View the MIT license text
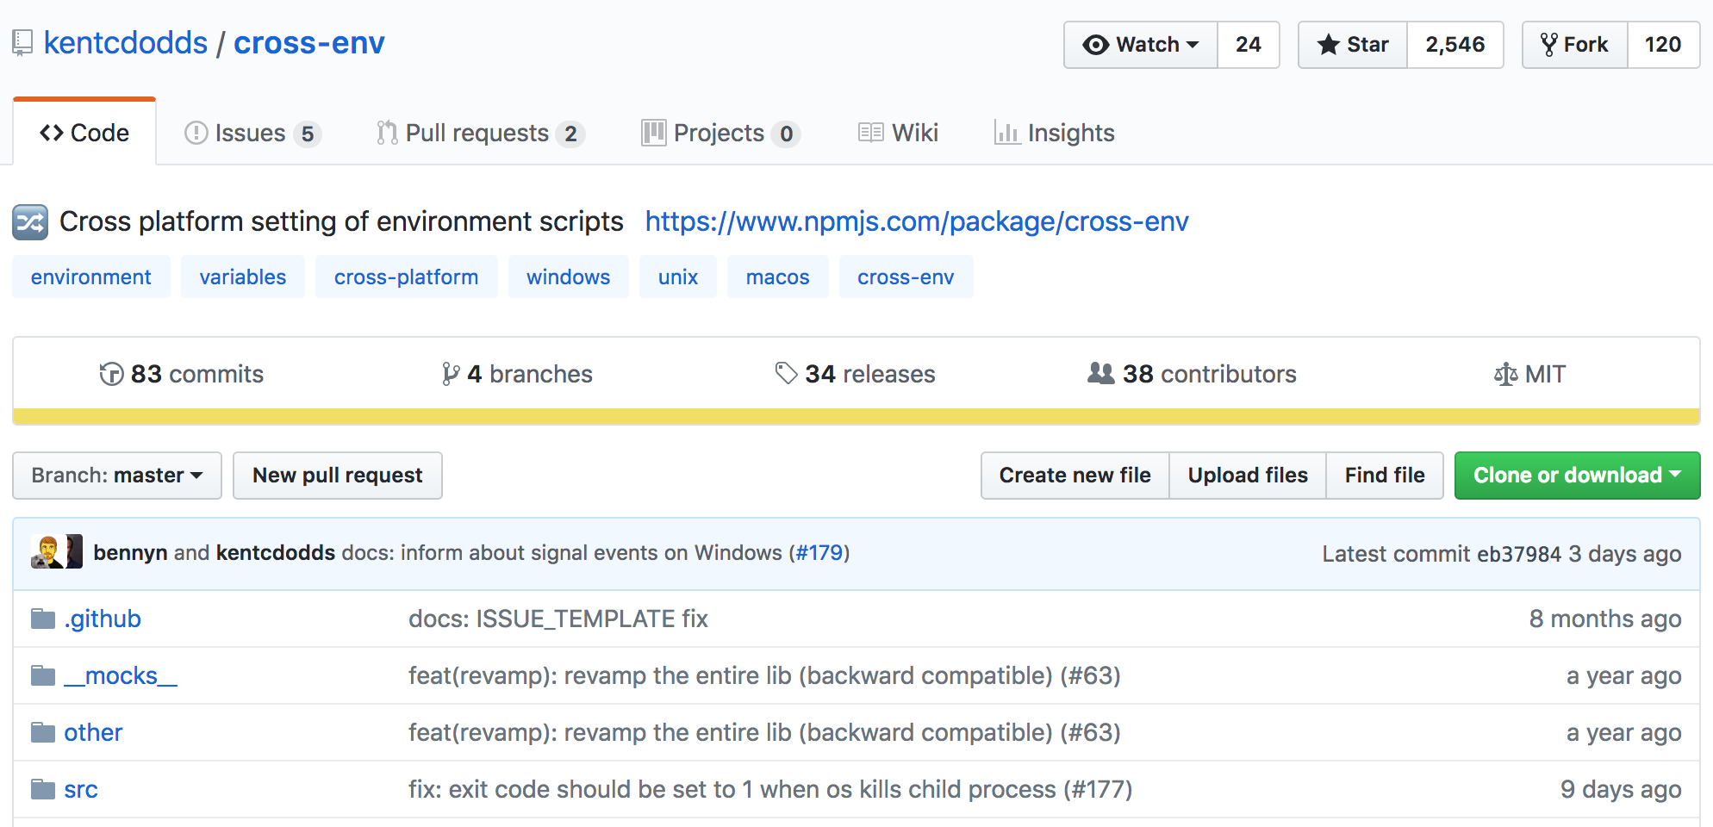 pos(1529,374)
